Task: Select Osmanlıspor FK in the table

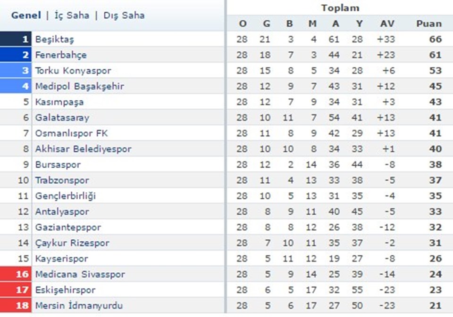Action: [x=66, y=133]
